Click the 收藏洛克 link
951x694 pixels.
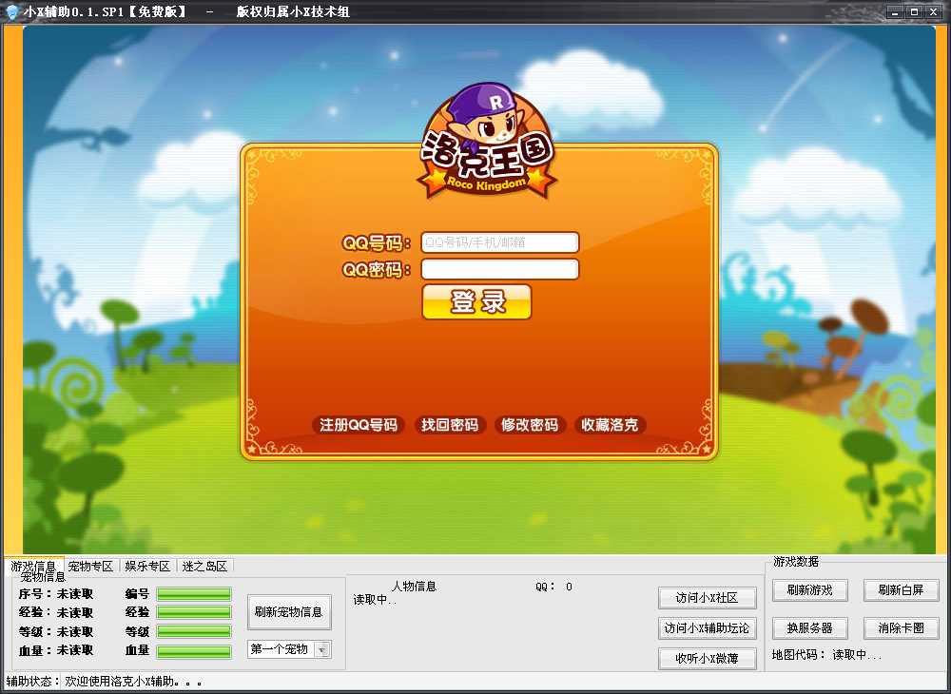611,425
